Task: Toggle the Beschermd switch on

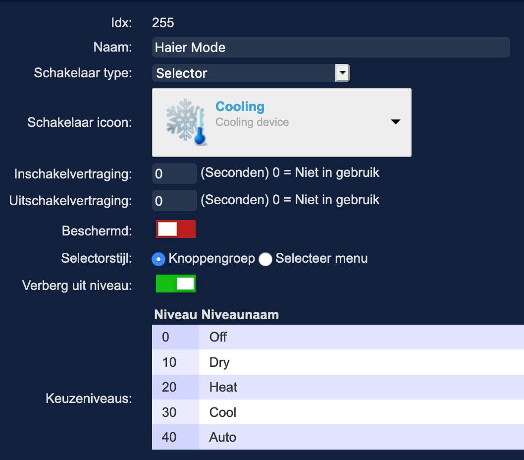Action: point(176,229)
